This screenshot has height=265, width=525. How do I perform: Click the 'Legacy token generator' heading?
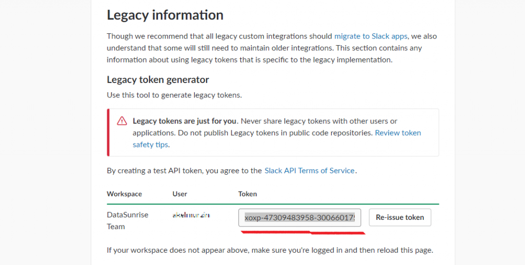(158, 79)
